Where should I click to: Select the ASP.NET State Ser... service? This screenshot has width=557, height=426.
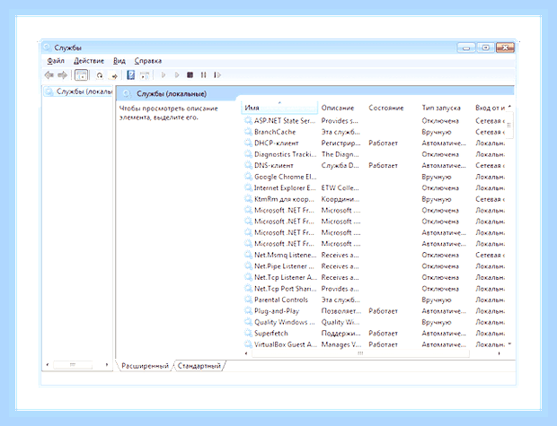(285, 120)
